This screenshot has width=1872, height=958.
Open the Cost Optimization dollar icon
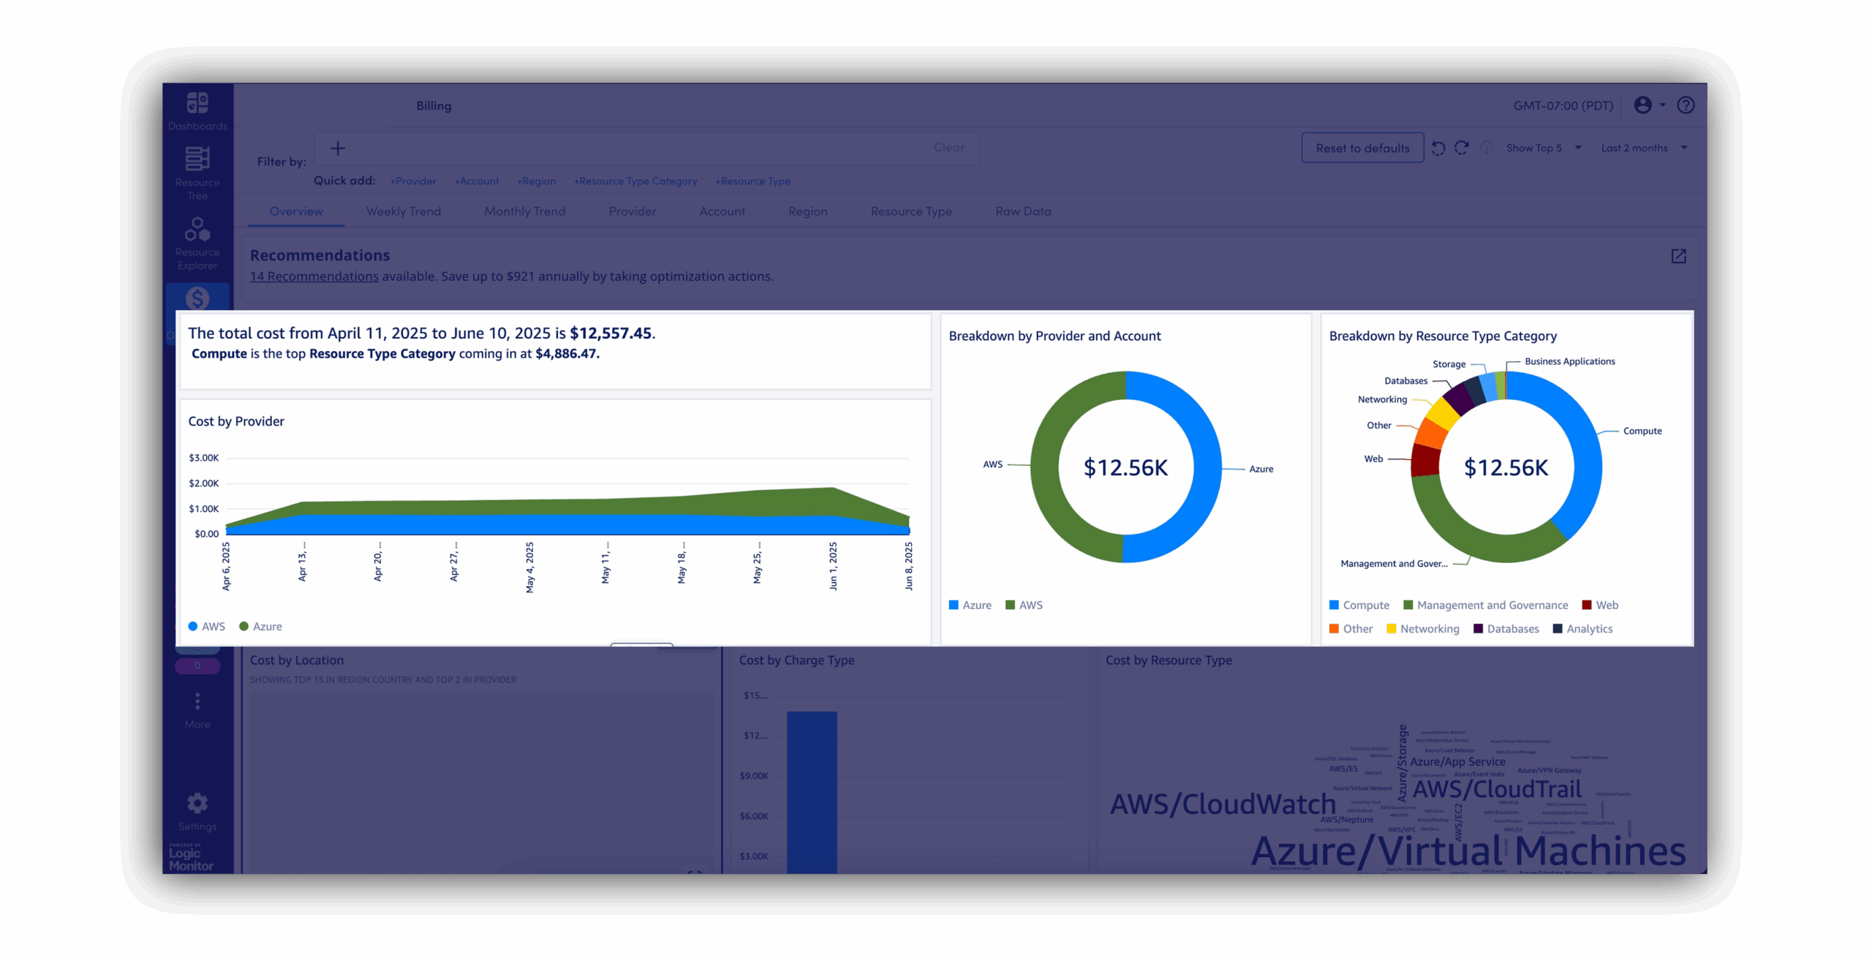[x=197, y=298]
